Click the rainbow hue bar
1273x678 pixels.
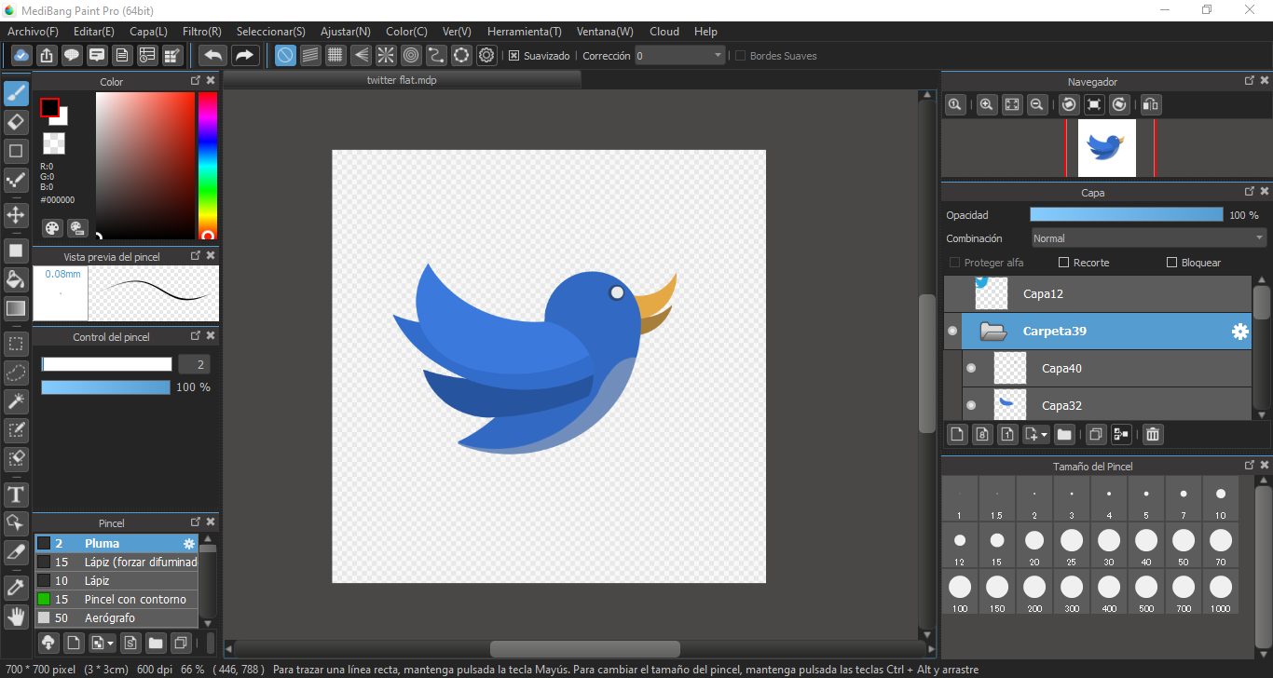208,166
